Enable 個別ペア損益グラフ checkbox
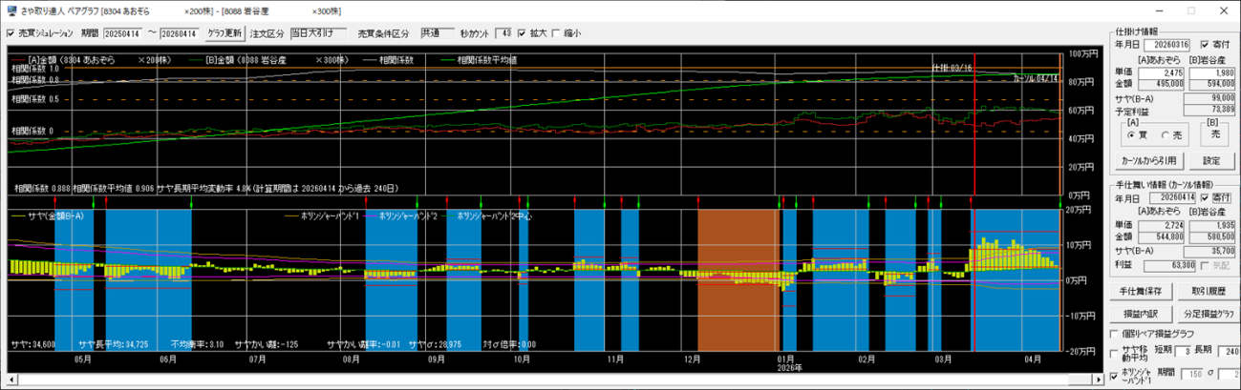 (1113, 335)
